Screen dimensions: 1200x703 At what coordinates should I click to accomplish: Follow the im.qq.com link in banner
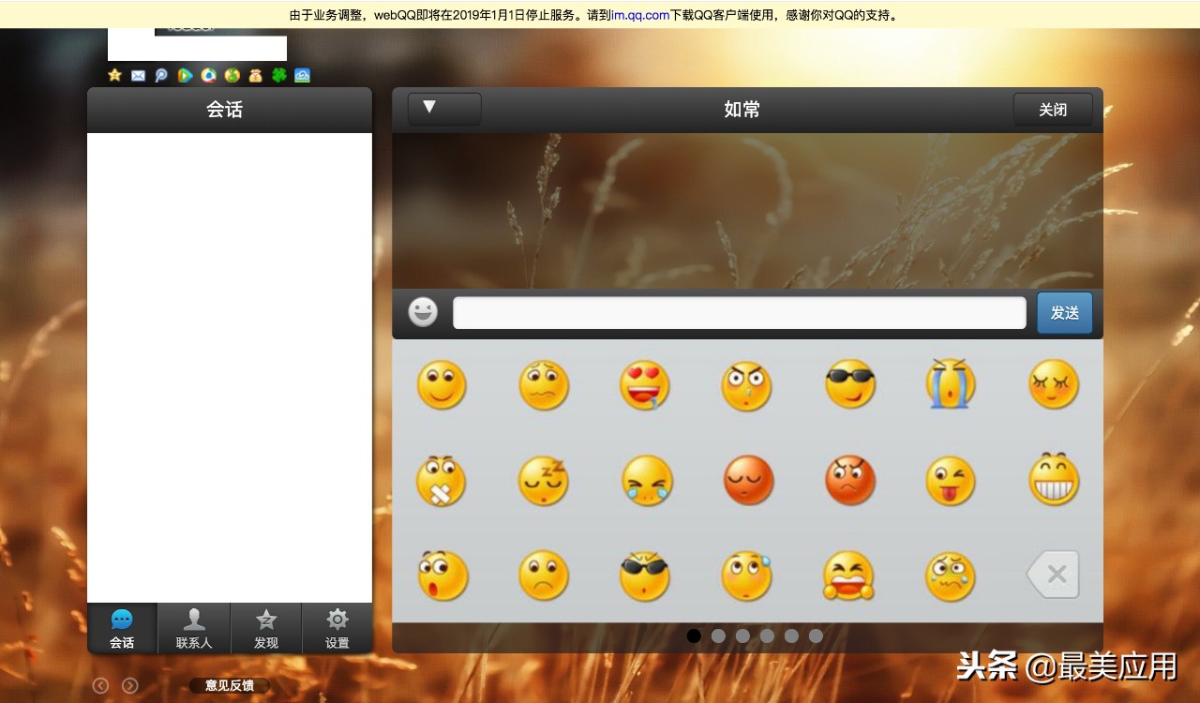click(640, 15)
